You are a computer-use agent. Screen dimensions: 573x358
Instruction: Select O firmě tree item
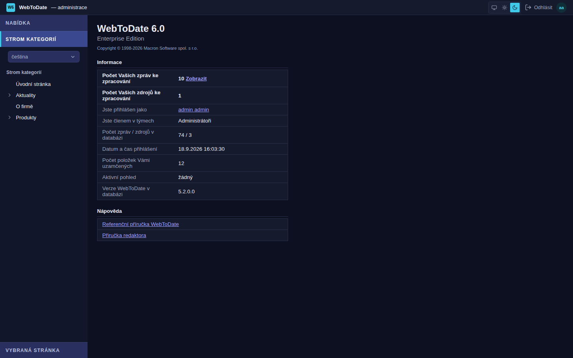tap(24, 107)
